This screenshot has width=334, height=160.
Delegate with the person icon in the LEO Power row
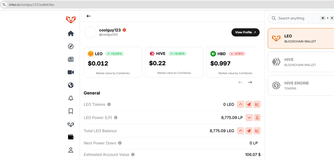tap(257, 118)
